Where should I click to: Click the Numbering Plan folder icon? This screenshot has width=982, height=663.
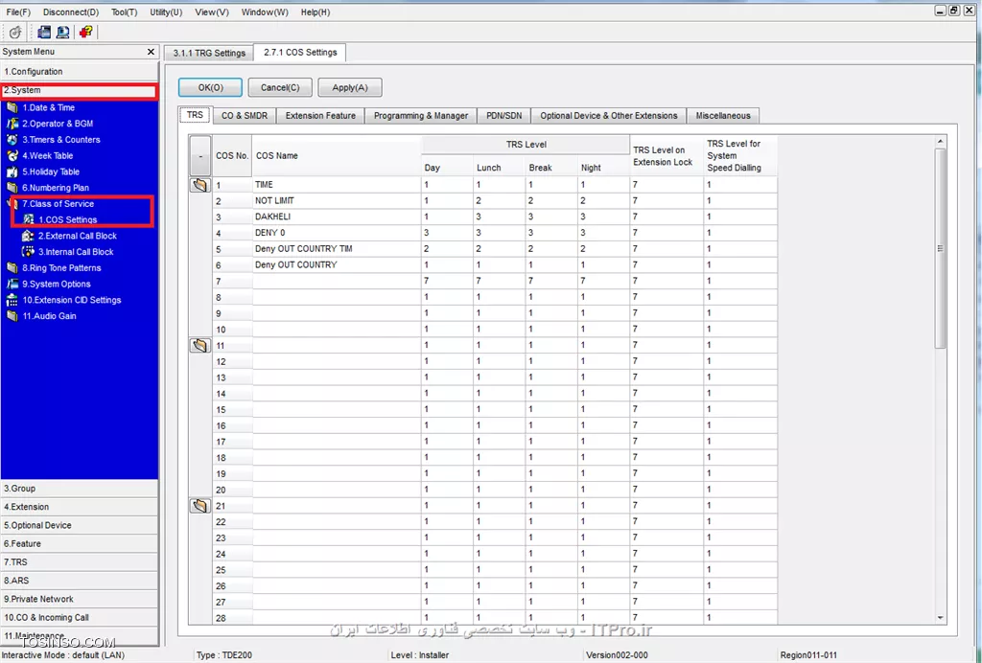[12, 188]
